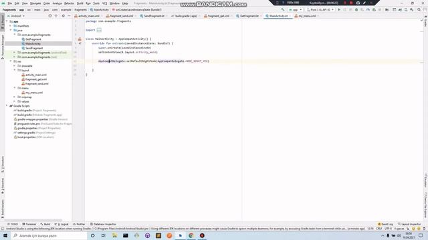The width and height of the screenshot is (428, 240).
Task: Collapse the app module tree node
Action: click(x=7, y=21)
